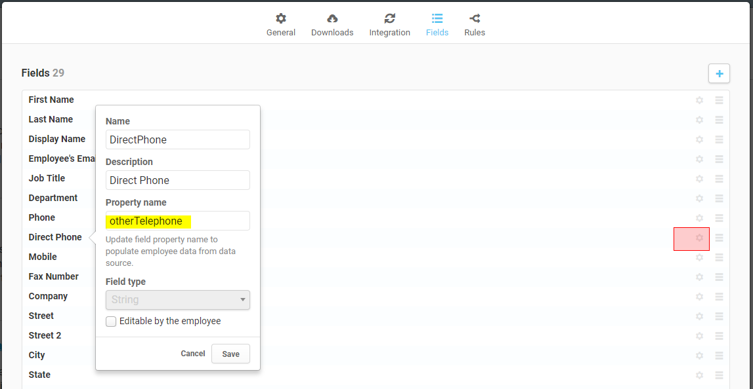The height and width of the screenshot is (389, 753).
Task: Select the City field label
Action: [x=37, y=355]
